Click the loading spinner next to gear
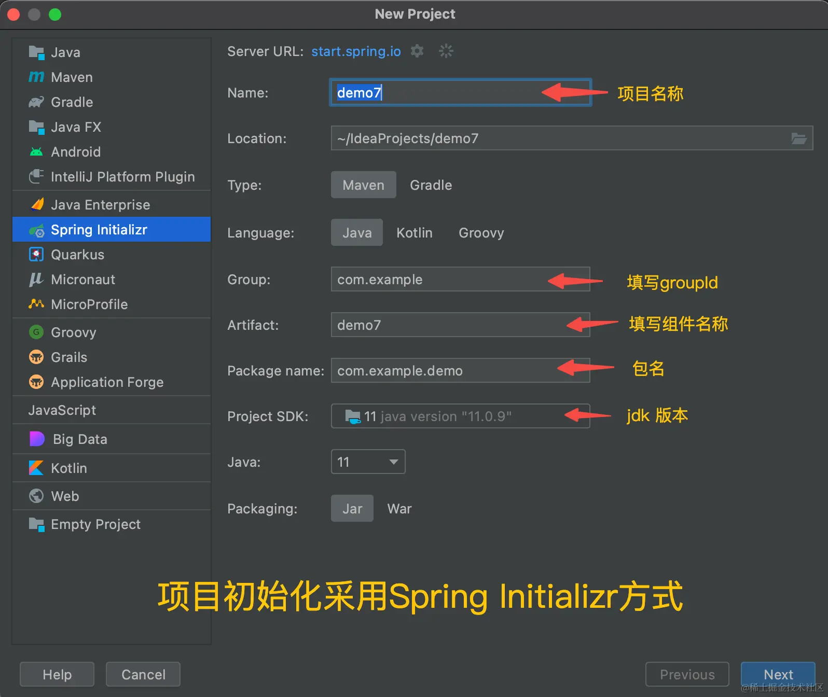 point(446,51)
